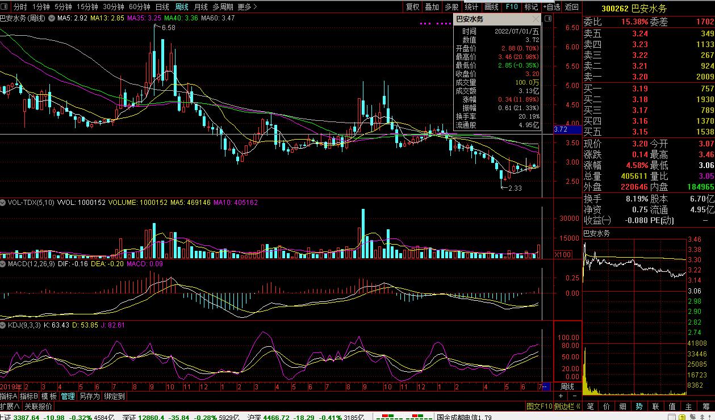Click 另存为 save-as option
The height and width of the screenshot is (420, 715).
(89, 396)
